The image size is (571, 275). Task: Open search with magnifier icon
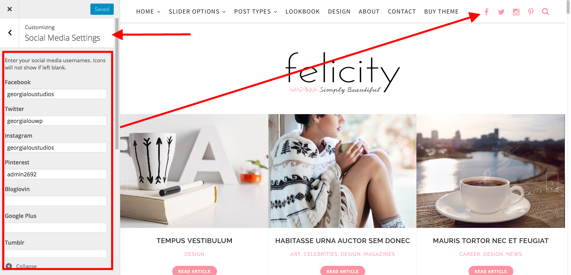[x=545, y=12]
